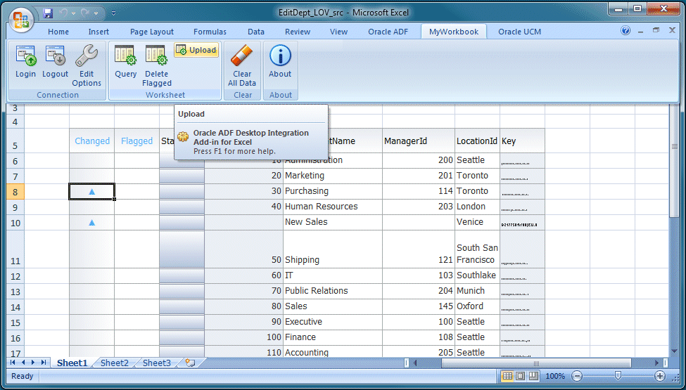Select manager id 121 cell
This screenshot has height=390, width=686.
tap(419, 249)
